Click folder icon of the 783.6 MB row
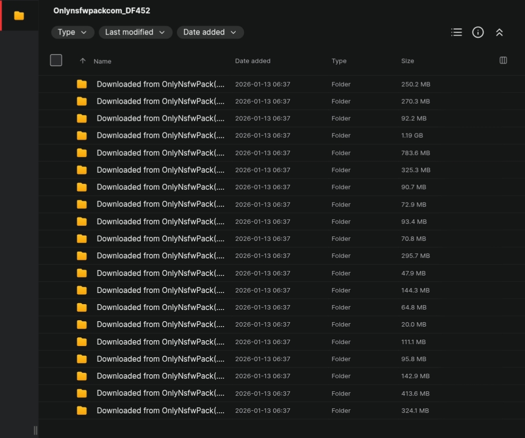Screen dimensions: 525x438 (x=82, y=153)
